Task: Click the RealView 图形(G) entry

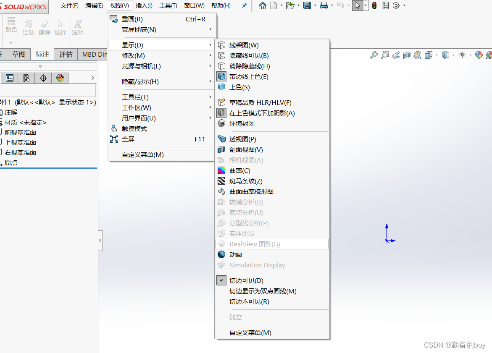Action: [272, 244]
